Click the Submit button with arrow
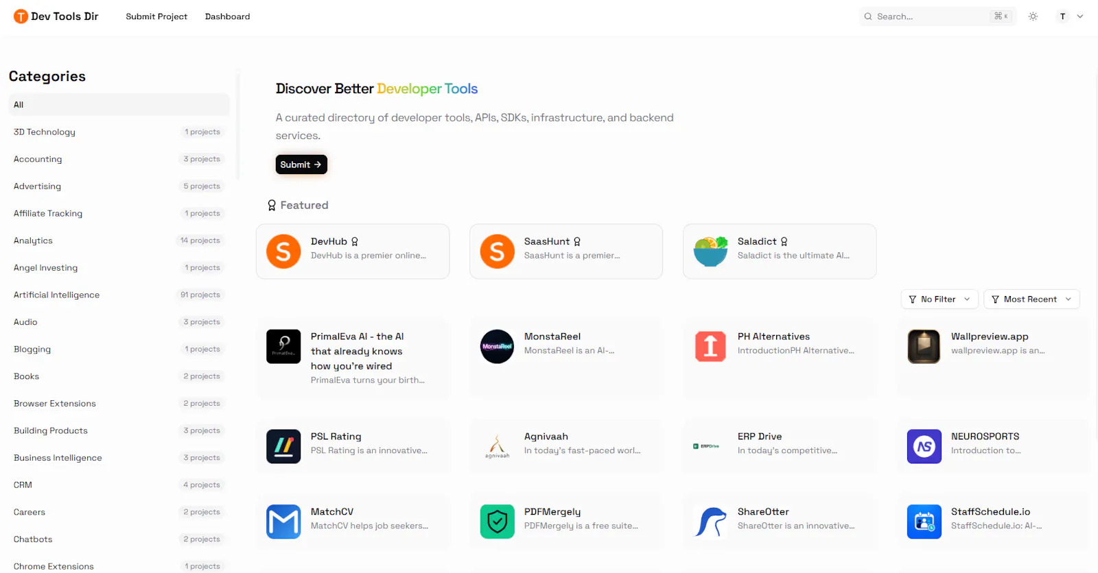The image size is (1098, 573). [301, 164]
